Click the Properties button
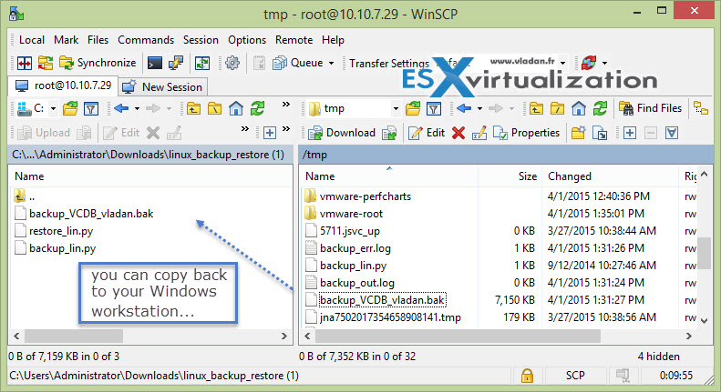721x392 pixels. click(527, 133)
